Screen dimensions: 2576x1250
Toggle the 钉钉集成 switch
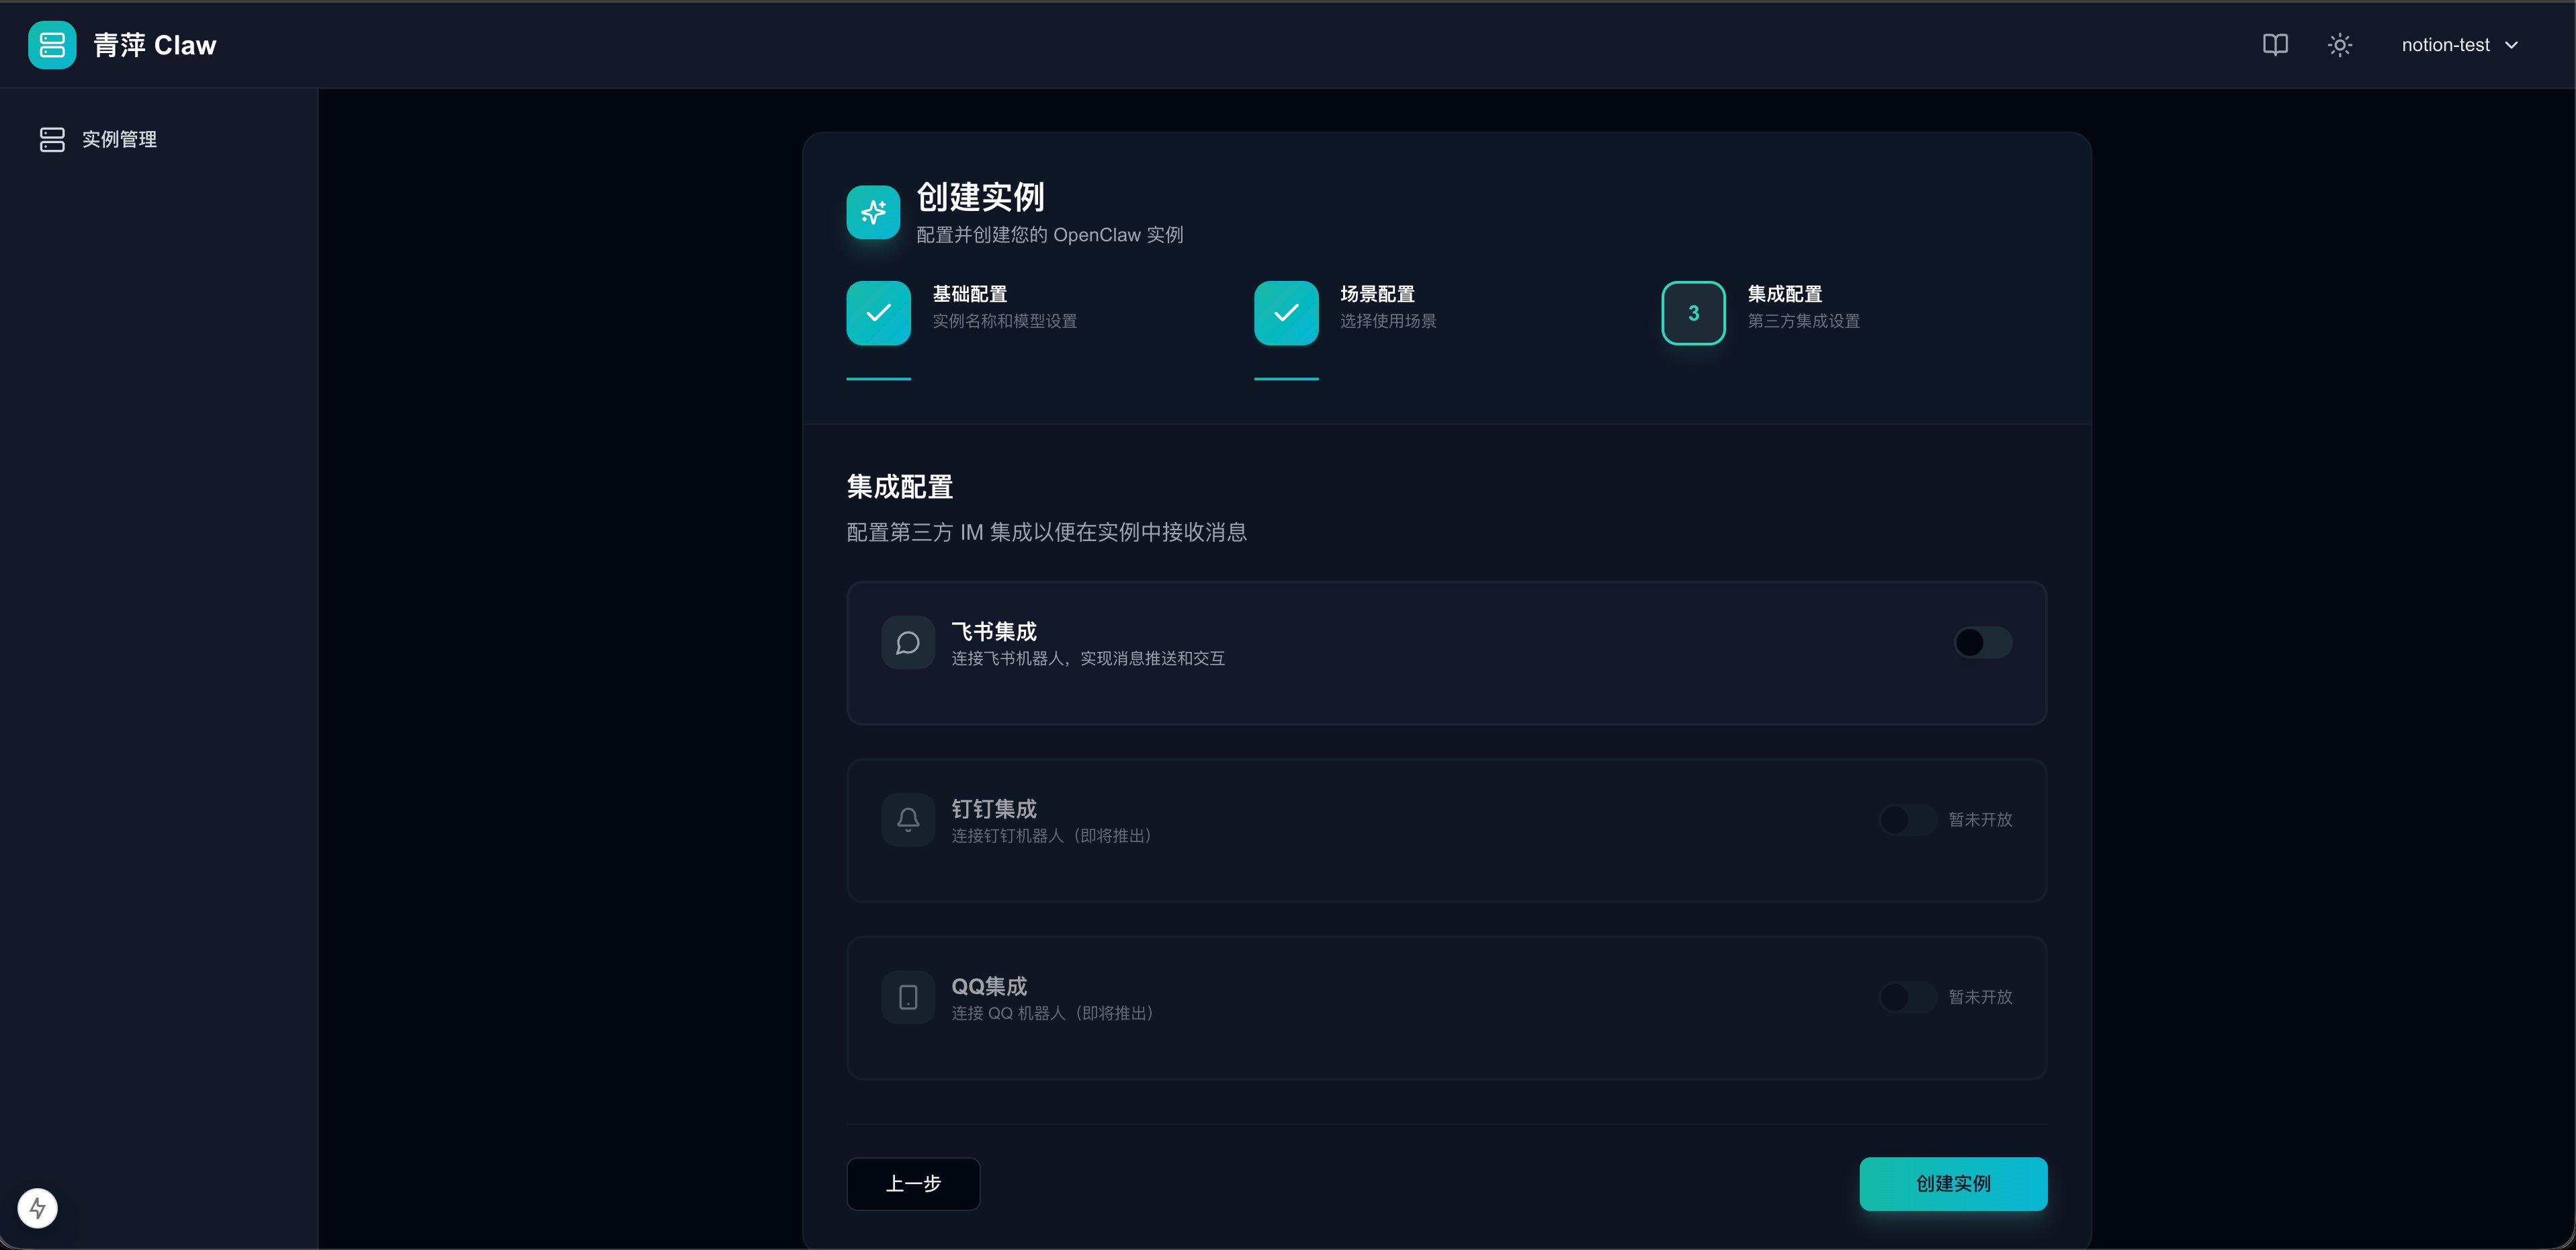coord(1907,820)
